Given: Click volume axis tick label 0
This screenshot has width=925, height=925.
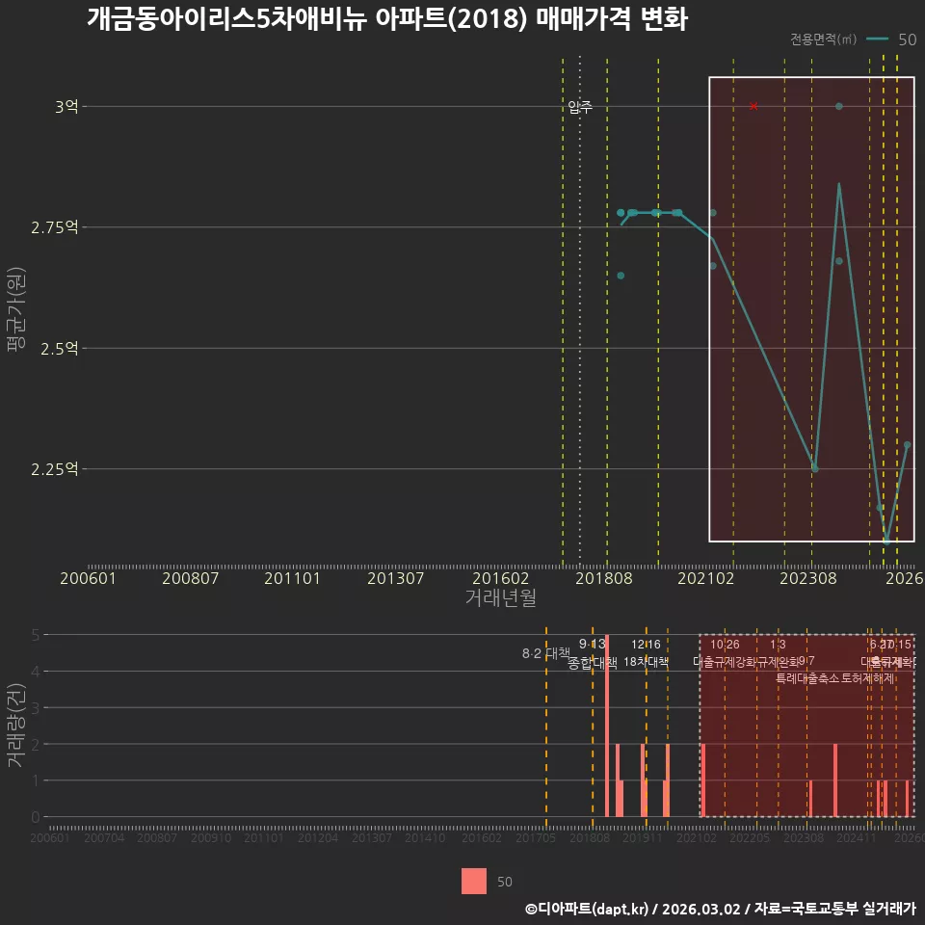Looking at the screenshot, I should [36, 817].
